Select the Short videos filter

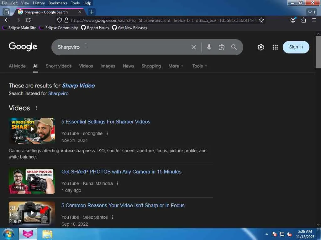click(59, 66)
